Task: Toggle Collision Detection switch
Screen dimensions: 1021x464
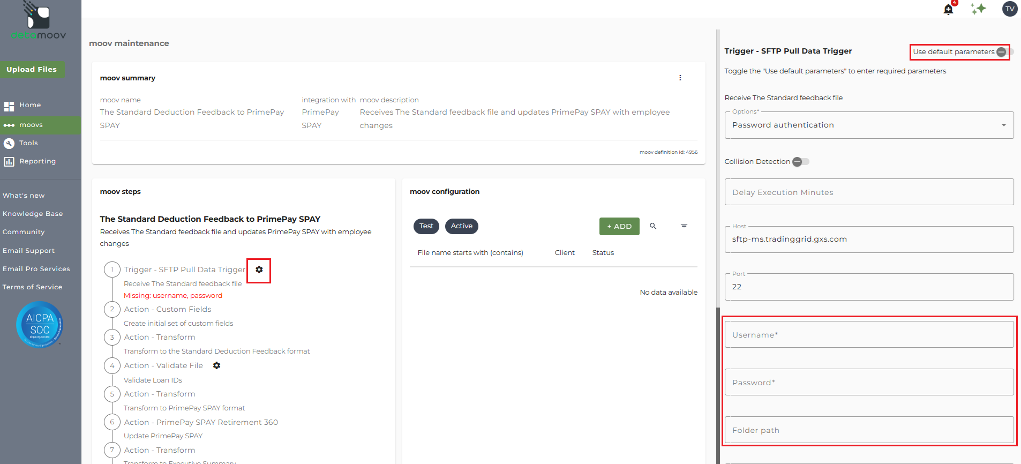Action: [x=801, y=162]
